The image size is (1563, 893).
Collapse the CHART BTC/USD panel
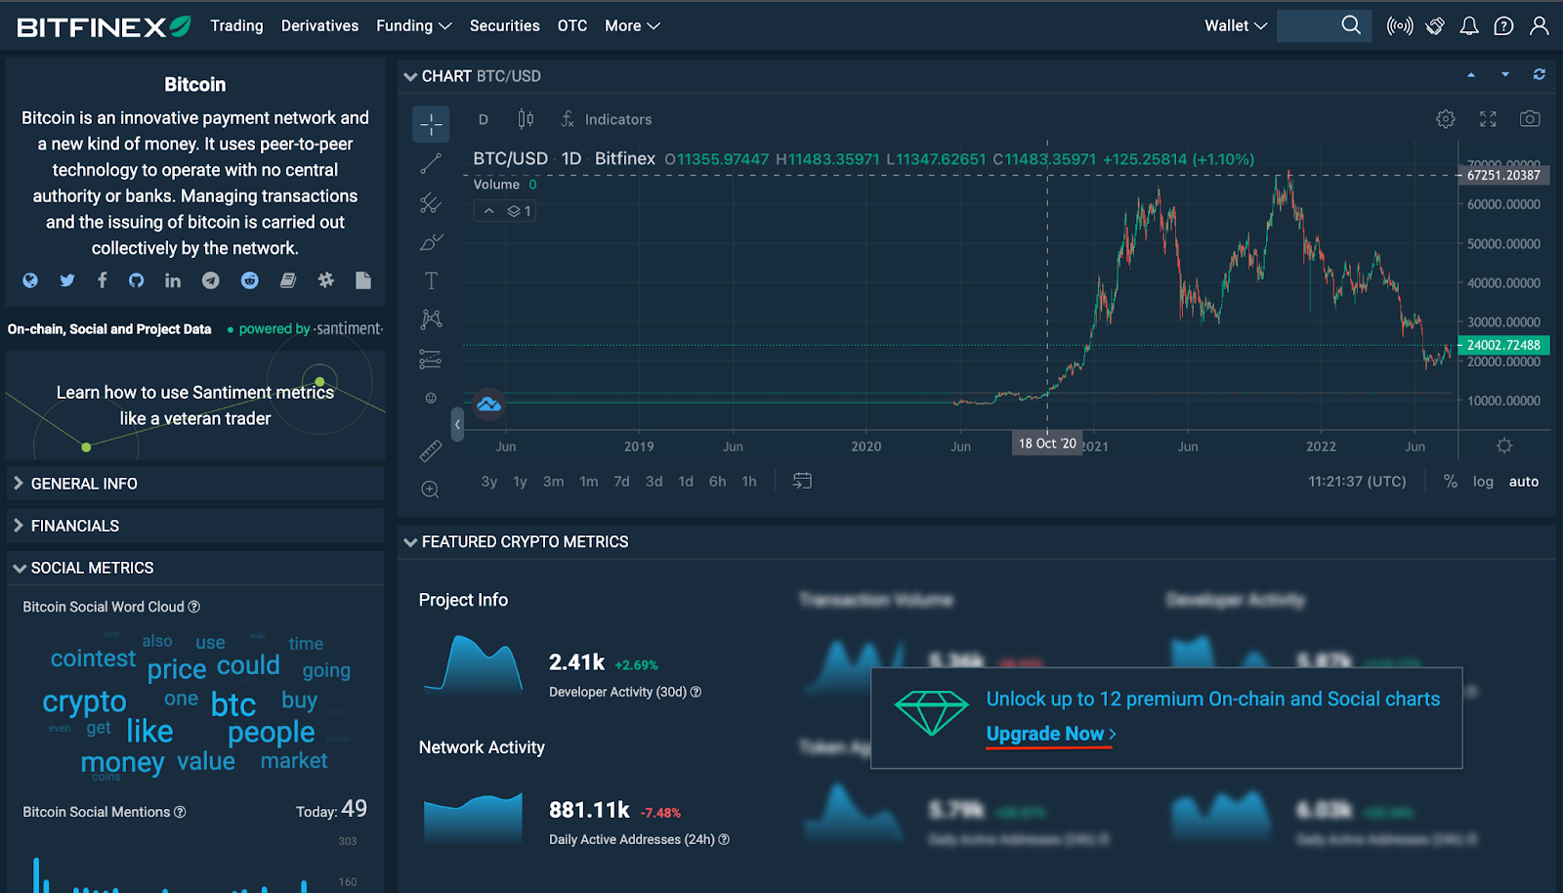410,76
